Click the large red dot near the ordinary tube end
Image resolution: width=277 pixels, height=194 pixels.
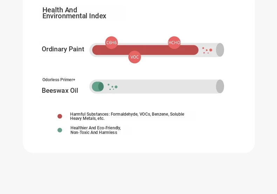(x=211, y=50)
